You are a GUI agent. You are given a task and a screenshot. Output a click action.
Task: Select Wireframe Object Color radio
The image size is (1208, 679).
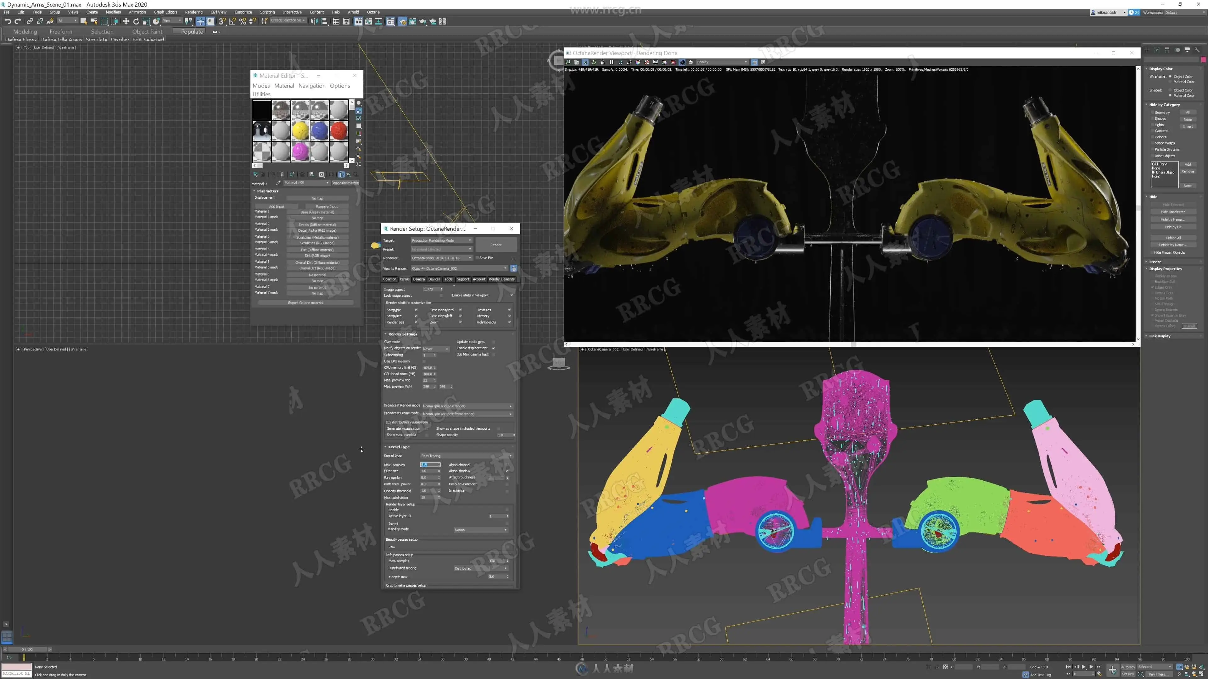1171,76
